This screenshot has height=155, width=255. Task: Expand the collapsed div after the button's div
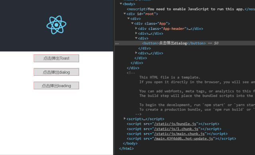[x=136, y=53]
